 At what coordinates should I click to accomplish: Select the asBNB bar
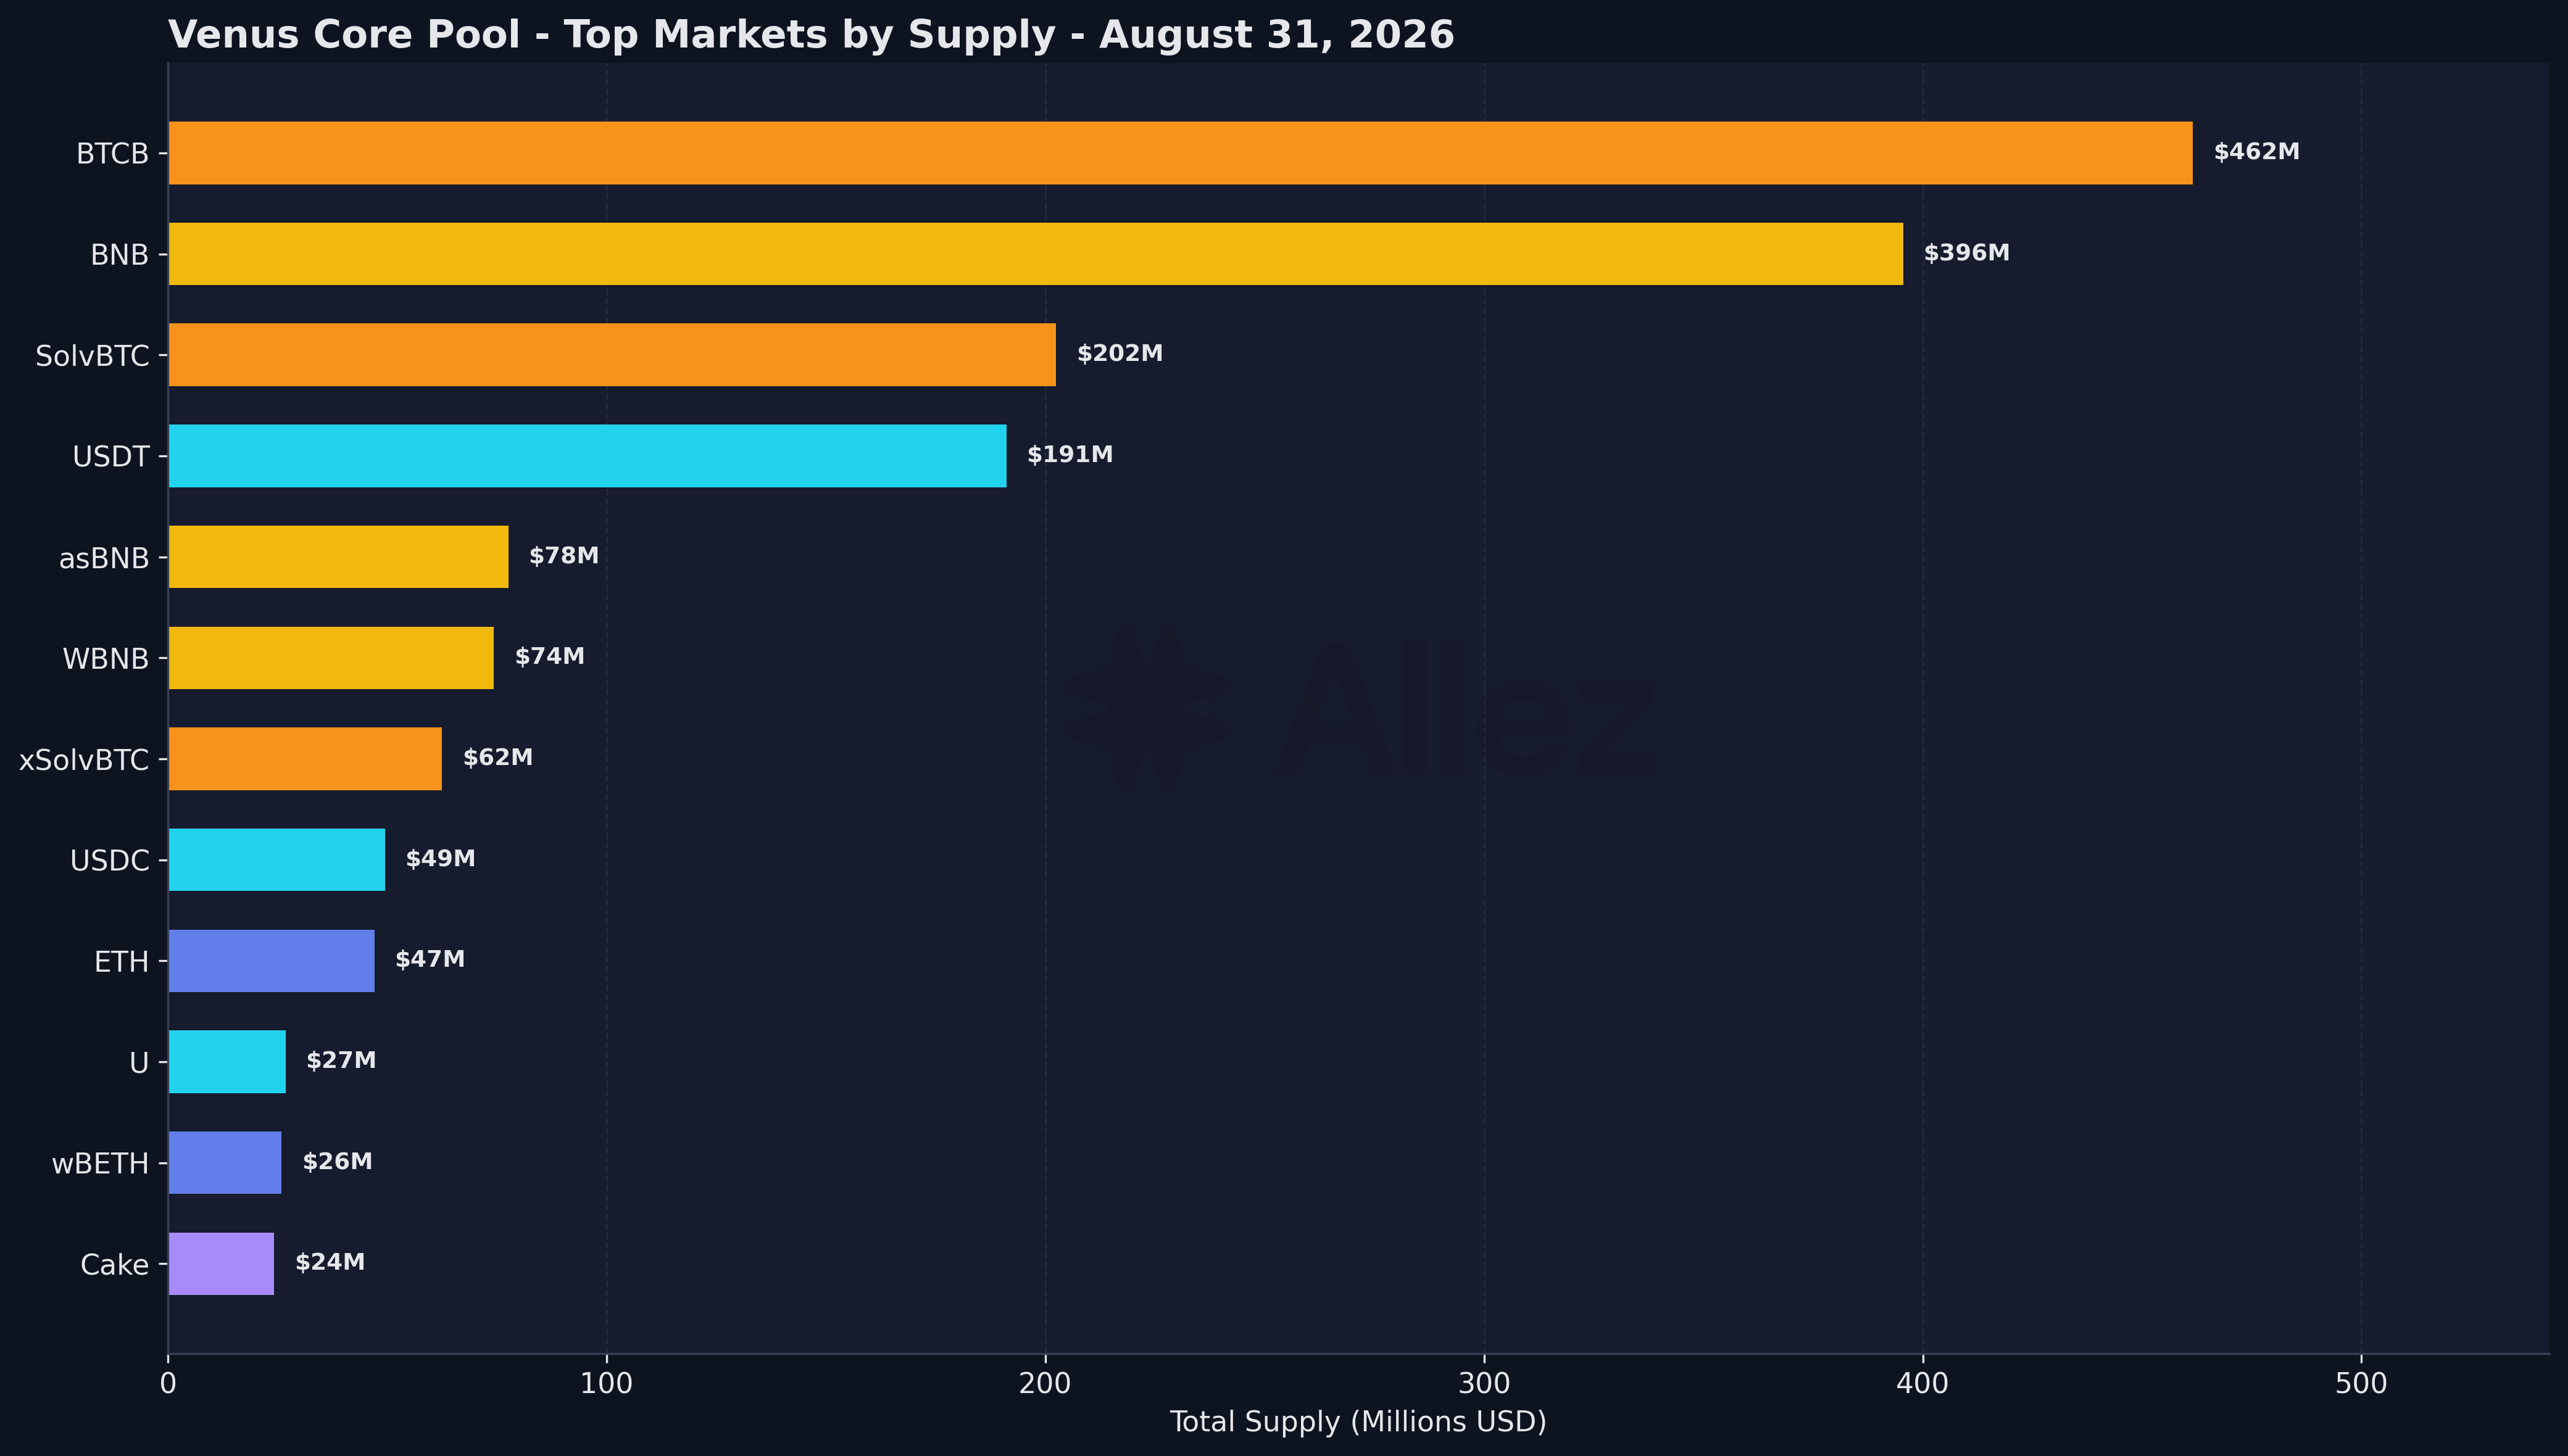(x=338, y=557)
